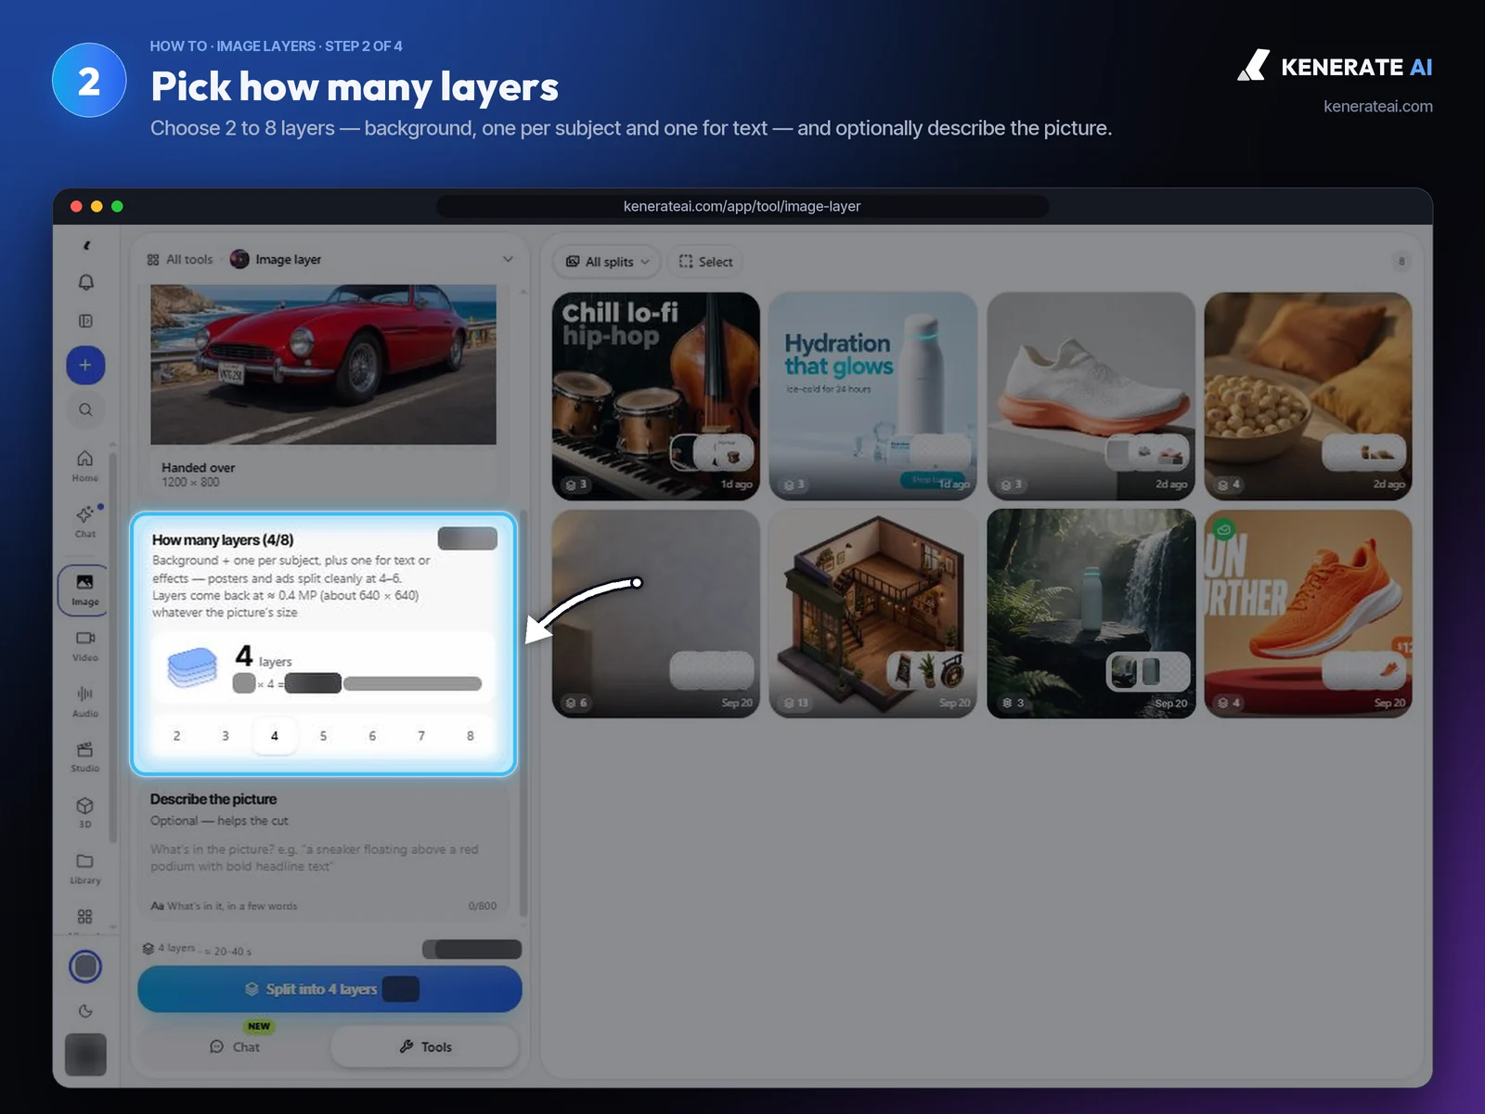1485x1114 pixels.
Task: Set layer count to 8
Action: (x=471, y=735)
